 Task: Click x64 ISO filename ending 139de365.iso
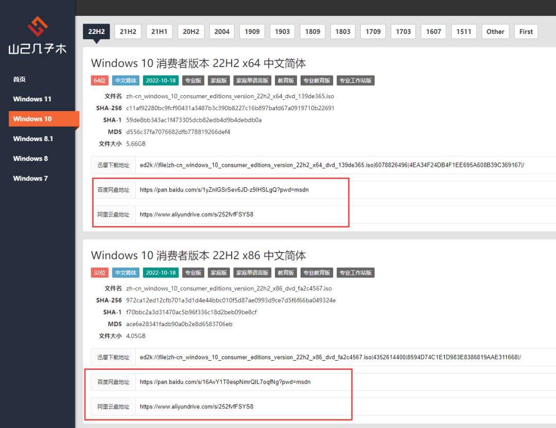230,96
